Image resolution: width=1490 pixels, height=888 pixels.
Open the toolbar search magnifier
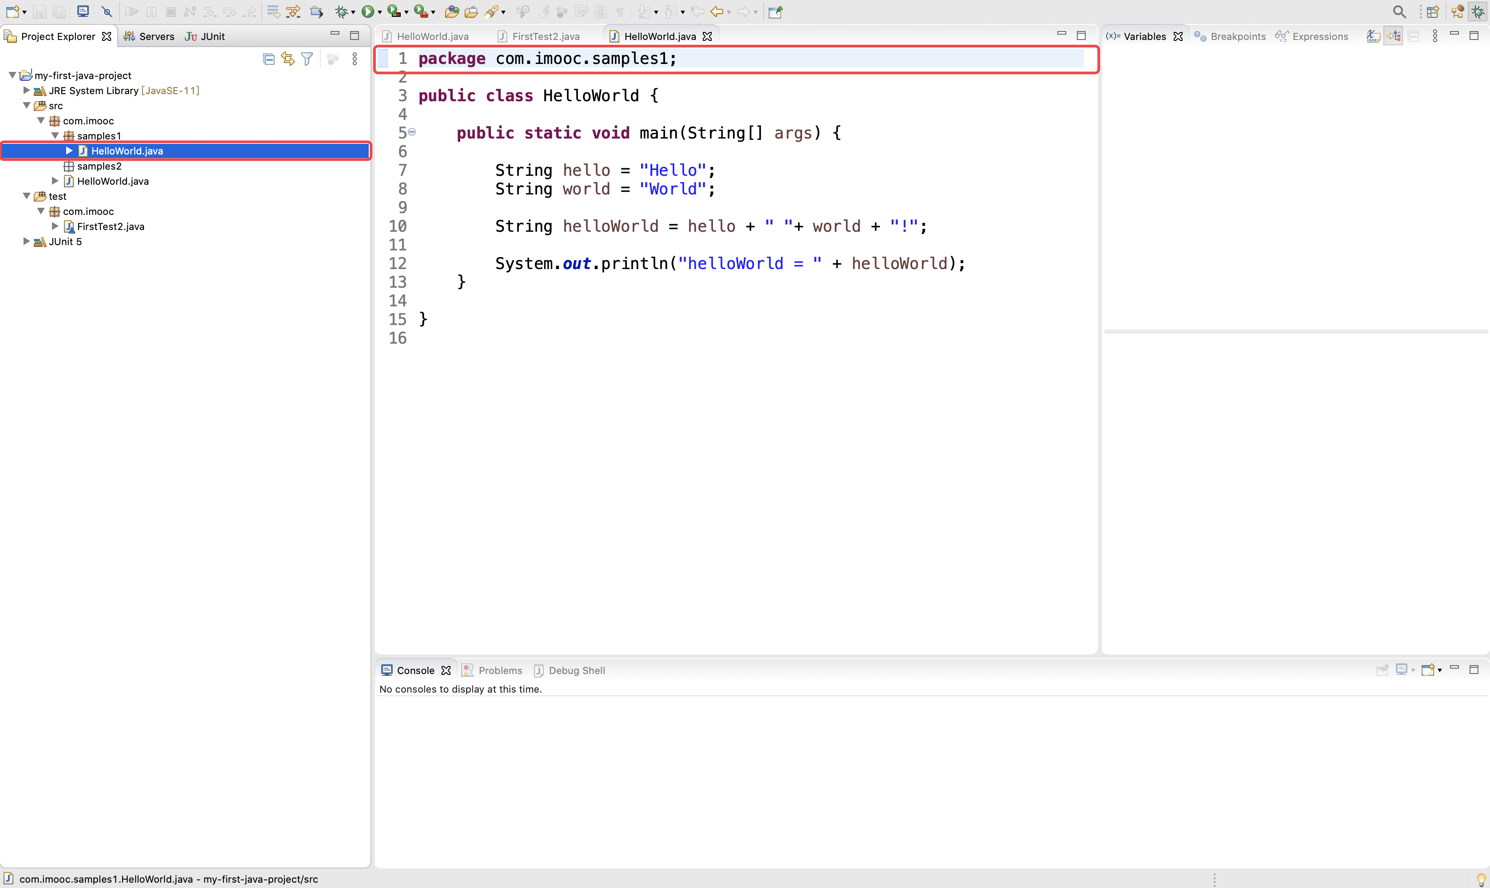pyautogui.click(x=1399, y=12)
